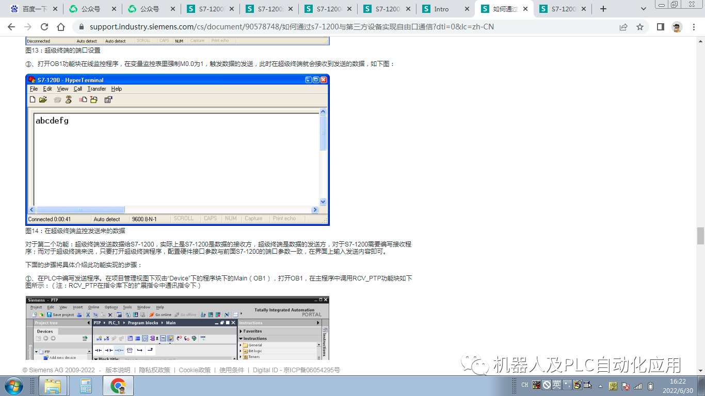
Task: Open the network signal tray icon
Action: pos(638,386)
